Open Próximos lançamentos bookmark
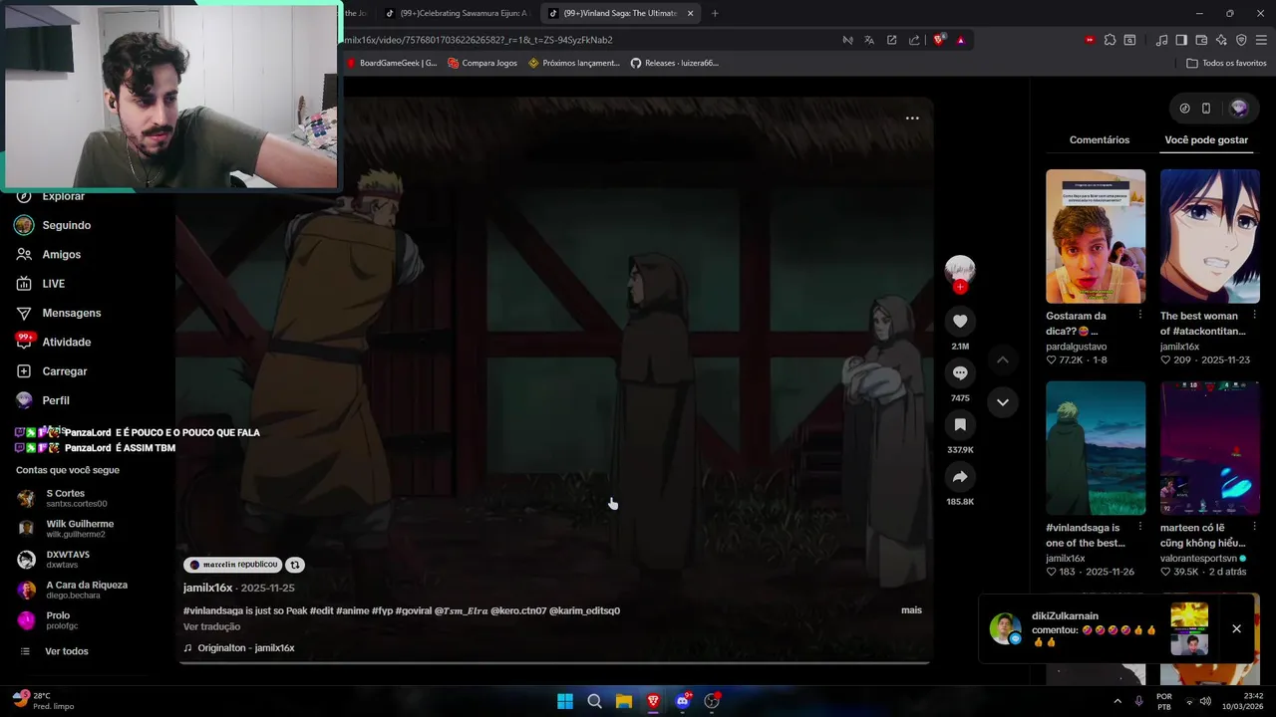 [574, 63]
